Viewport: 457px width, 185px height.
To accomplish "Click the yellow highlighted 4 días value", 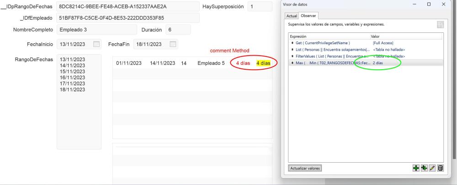I will click(263, 63).
